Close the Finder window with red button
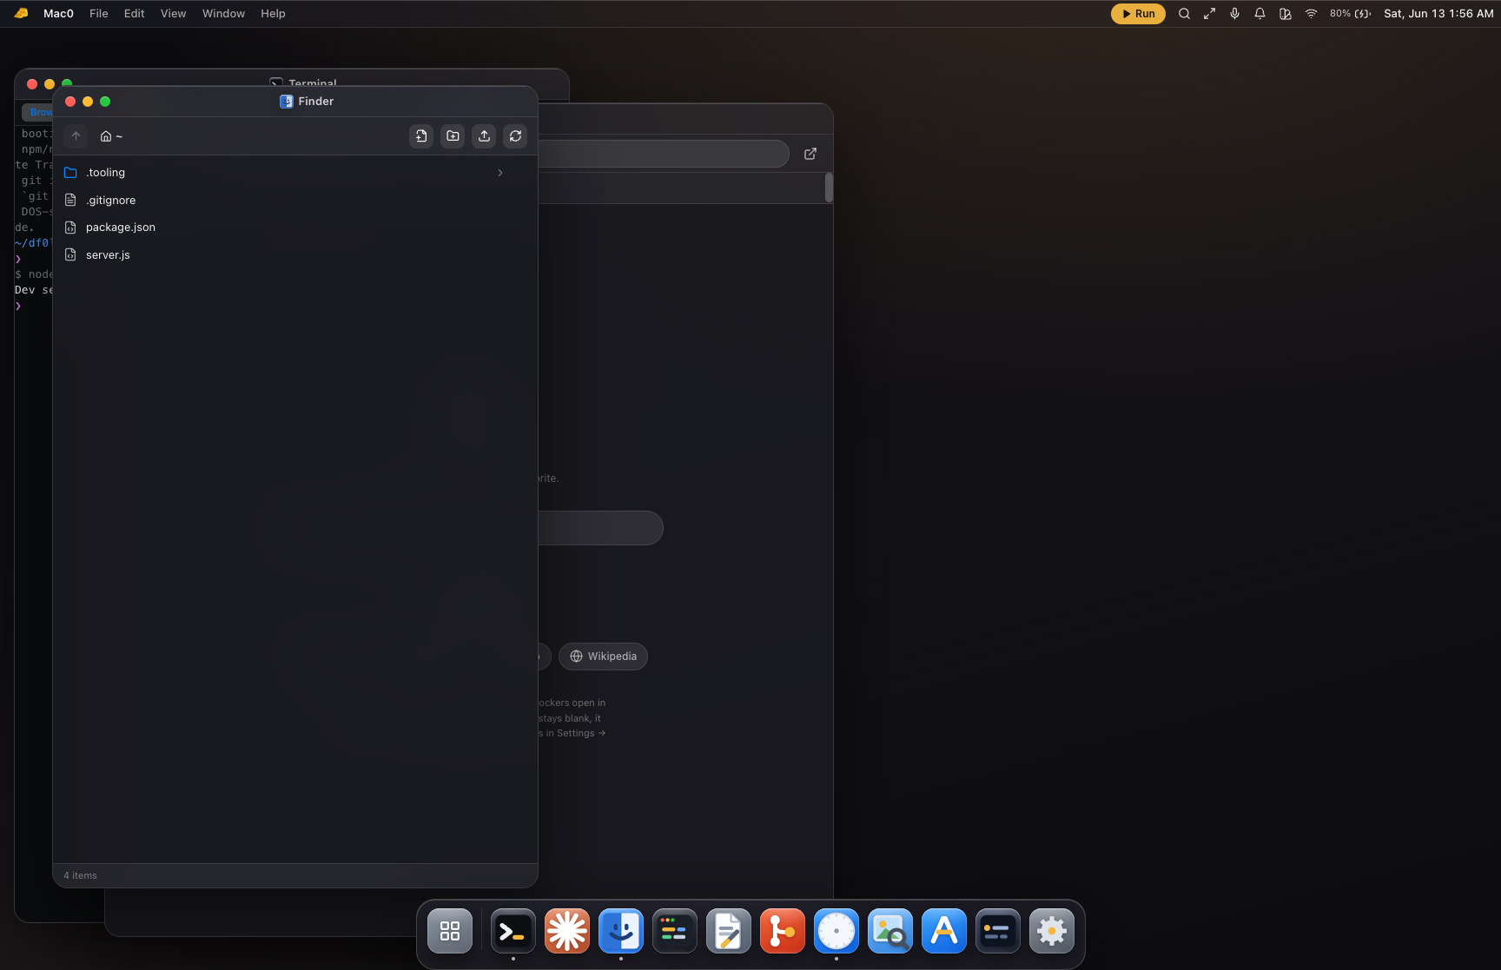1501x970 pixels. click(x=70, y=102)
